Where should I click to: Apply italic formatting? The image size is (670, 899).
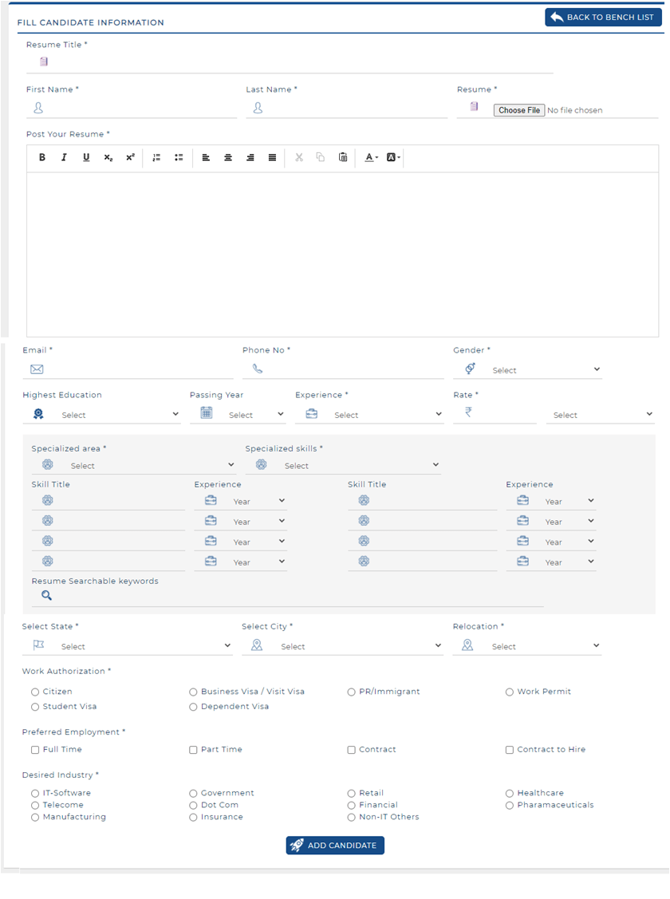point(64,157)
